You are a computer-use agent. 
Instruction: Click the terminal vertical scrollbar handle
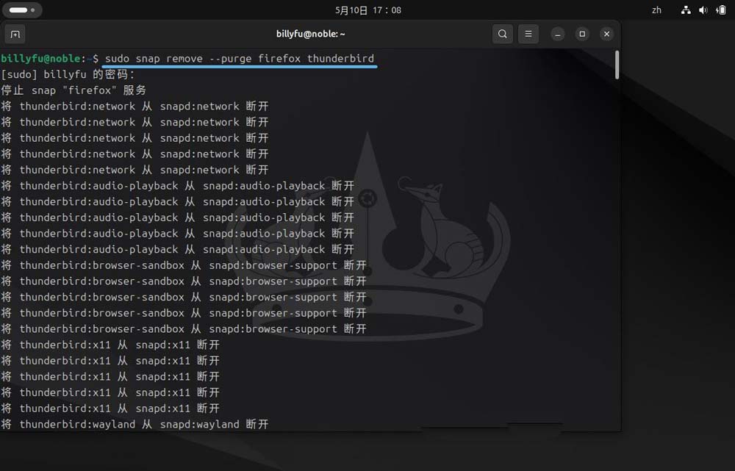(617, 65)
